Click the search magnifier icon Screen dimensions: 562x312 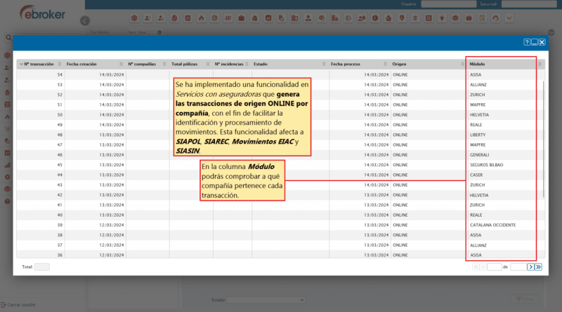point(8,37)
